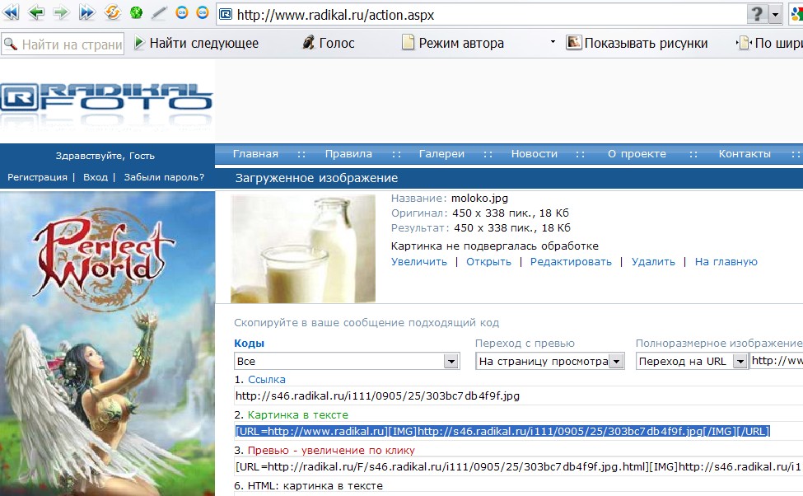The width and height of the screenshot is (803, 496).
Task: Click the Вход login link
Action: pyautogui.click(x=96, y=177)
